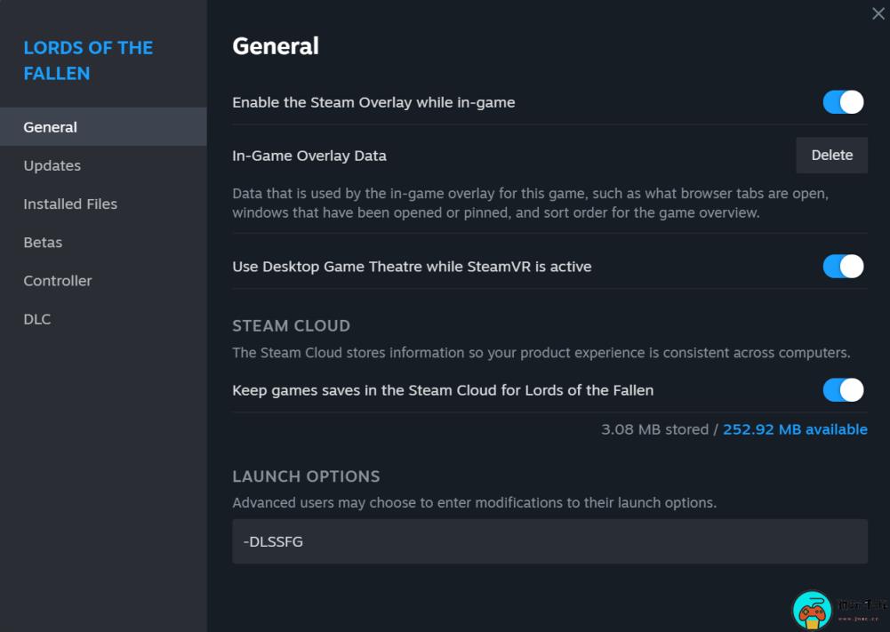Open the Installed Files tab
This screenshot has width=890, height=632.
click(x=103, y=204)
